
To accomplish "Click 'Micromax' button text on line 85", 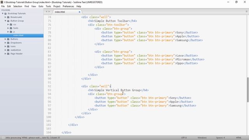I will click(x=183, y=59).
